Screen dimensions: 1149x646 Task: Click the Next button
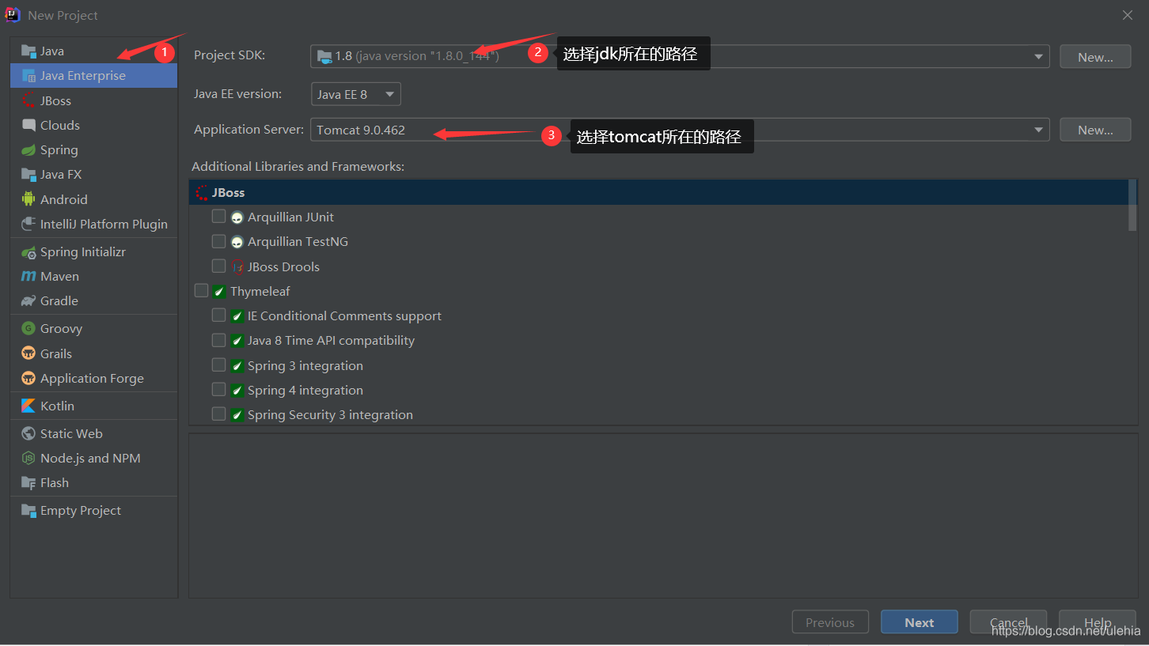coord(920,622)
